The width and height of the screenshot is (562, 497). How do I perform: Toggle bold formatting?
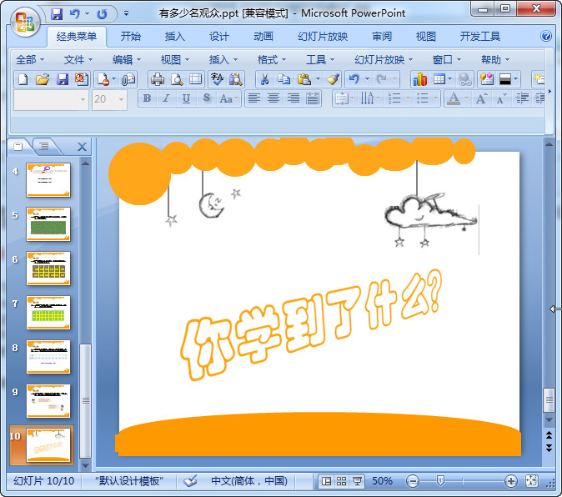point(147,98)
